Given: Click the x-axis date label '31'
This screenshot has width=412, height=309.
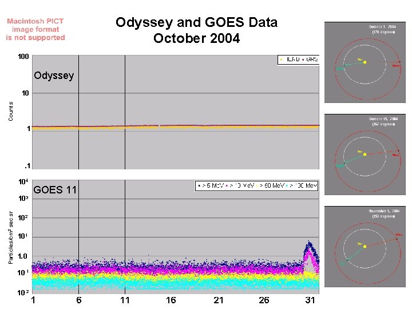Looking at the screenshot, I should point(310,300).
